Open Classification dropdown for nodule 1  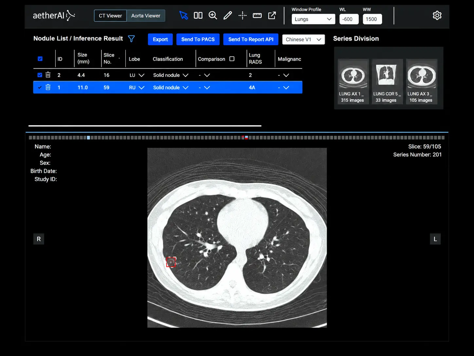pos(186,88)
